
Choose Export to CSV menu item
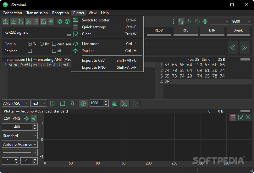pyautogui.click(x=107, y=61)
